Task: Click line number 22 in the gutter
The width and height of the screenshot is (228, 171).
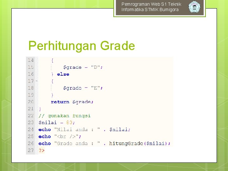Action: tap(31, 116)
